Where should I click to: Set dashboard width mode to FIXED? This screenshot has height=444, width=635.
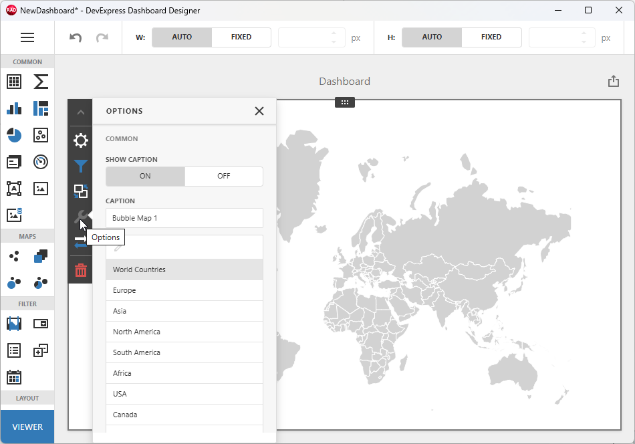click(241, 37)
